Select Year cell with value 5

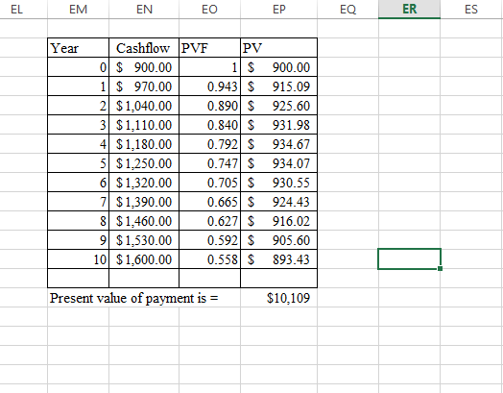click(x=79, y=163)
